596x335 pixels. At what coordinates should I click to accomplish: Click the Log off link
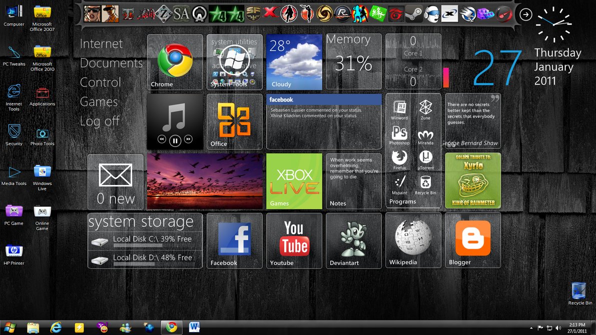(x=100, y=121)
